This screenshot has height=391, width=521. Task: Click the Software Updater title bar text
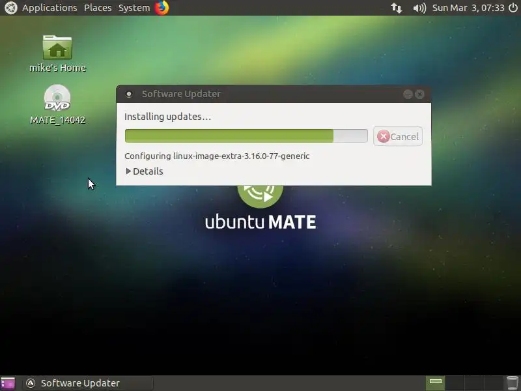click(x=181, y=94)
